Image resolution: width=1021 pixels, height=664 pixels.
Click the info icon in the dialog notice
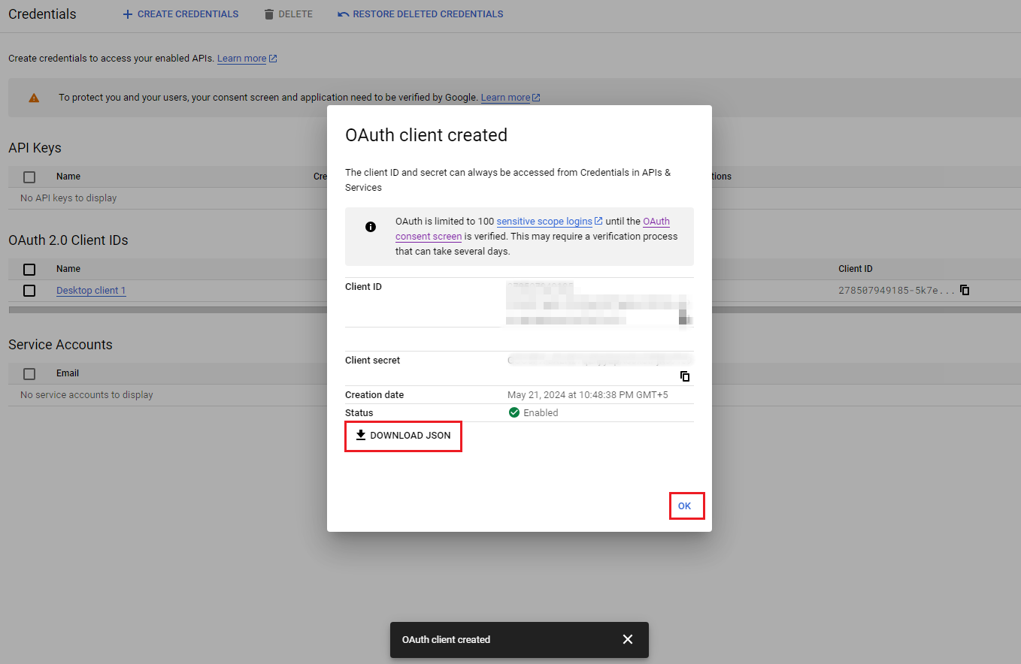[371, 227]
